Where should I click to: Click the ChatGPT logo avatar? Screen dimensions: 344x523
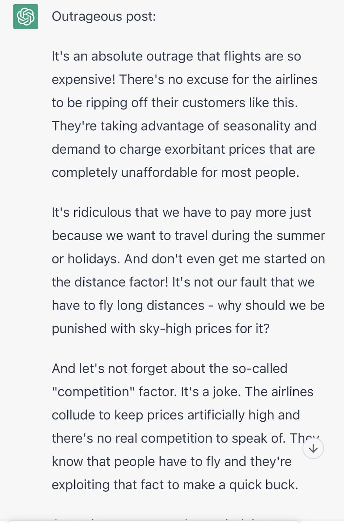pyautogui.click(x=26, y=17)
